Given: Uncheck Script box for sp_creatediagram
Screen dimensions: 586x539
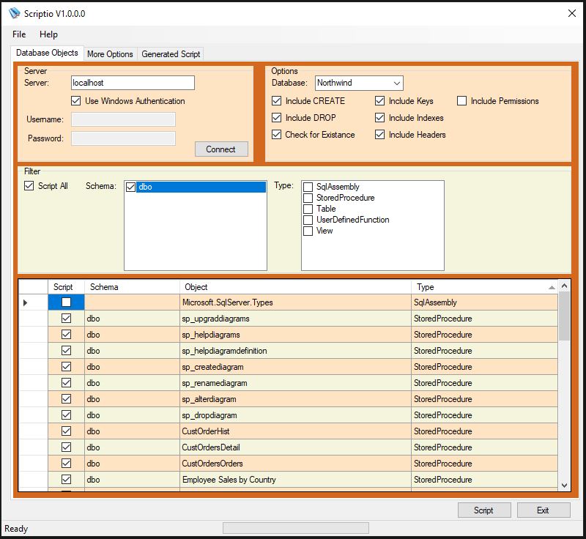Looking at the screenshot, I should (66, 367).
